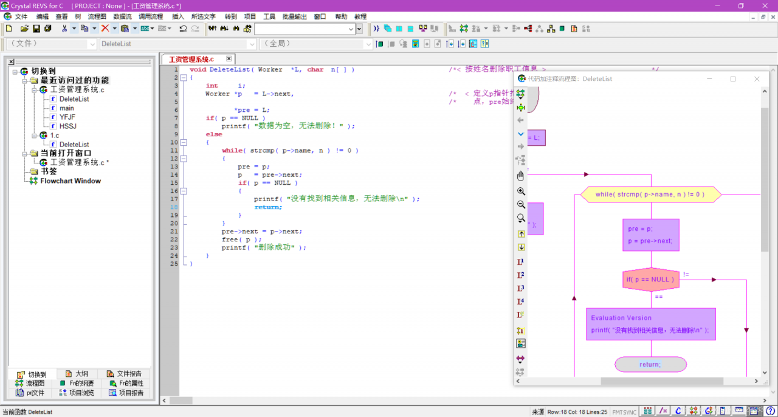Click the 项目报告 button in bottom panel
This screenshot has width=778, height=417.
pyautogui.click(x=126, y=393)
